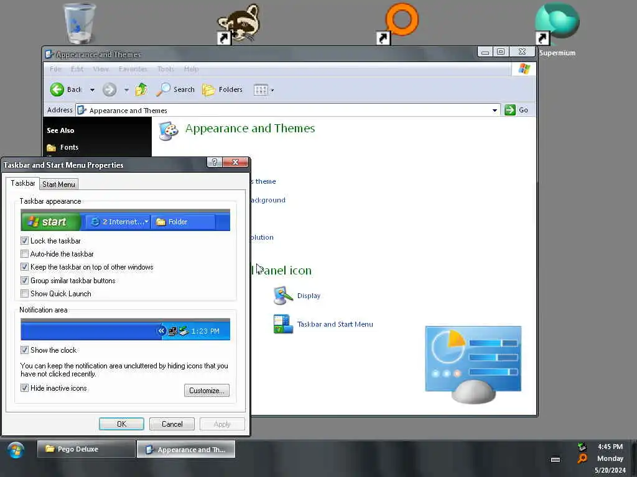Open the Tools menu
The height and width of the screenshot is (477, 637).
pos(165,69)
